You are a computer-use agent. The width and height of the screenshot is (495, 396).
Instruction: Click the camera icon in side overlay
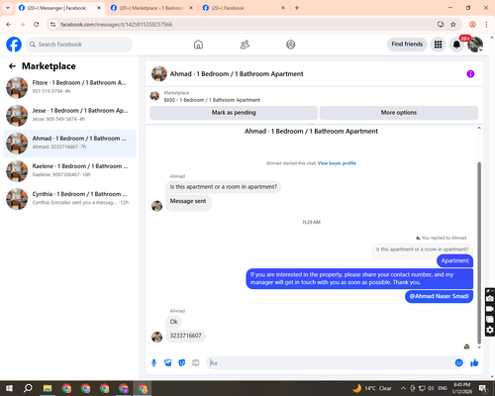(490, 299)
